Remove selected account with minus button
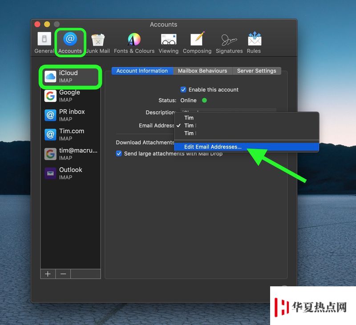 tap(63, 274)
